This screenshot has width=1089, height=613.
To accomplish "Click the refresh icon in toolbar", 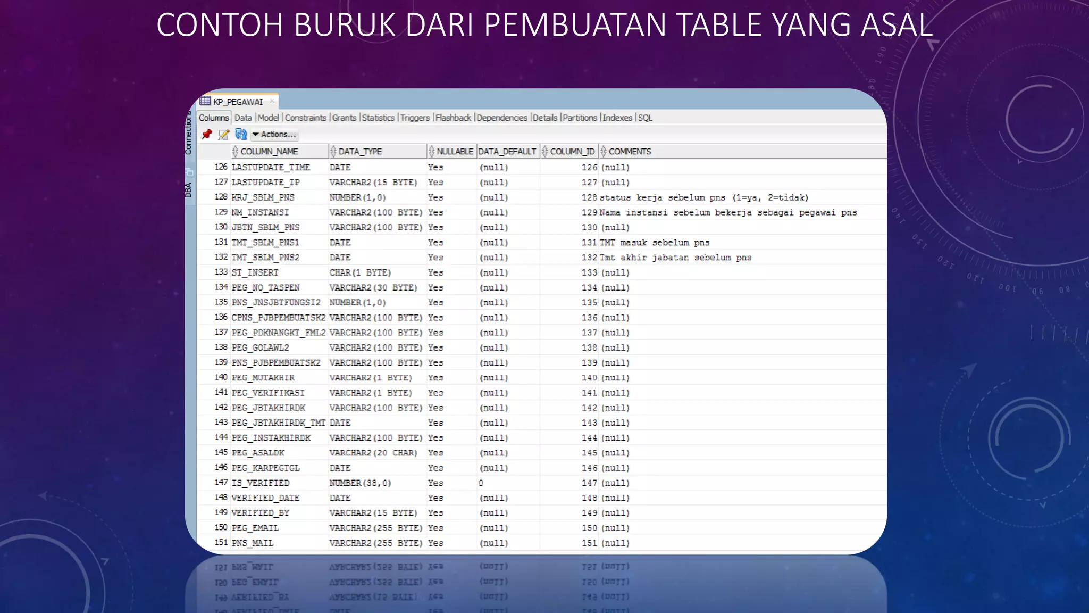I will pos(241,134).
